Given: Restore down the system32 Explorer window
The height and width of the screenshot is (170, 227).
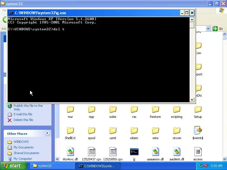Looking at the screenshot, I should (x=217, y=4).
